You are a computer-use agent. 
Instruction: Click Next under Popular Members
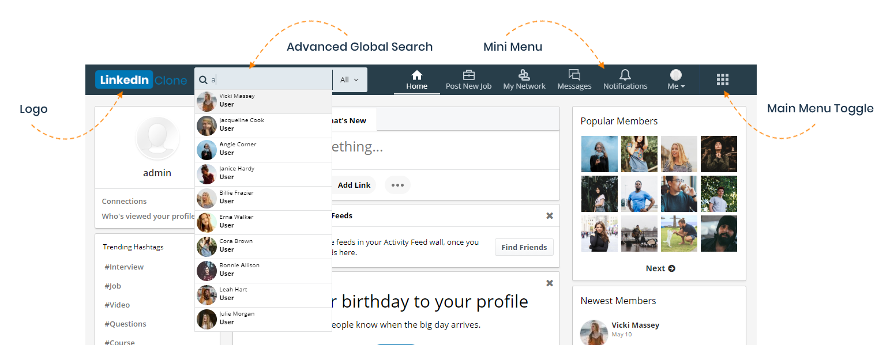pyautogui.click(x=660, y=268)
